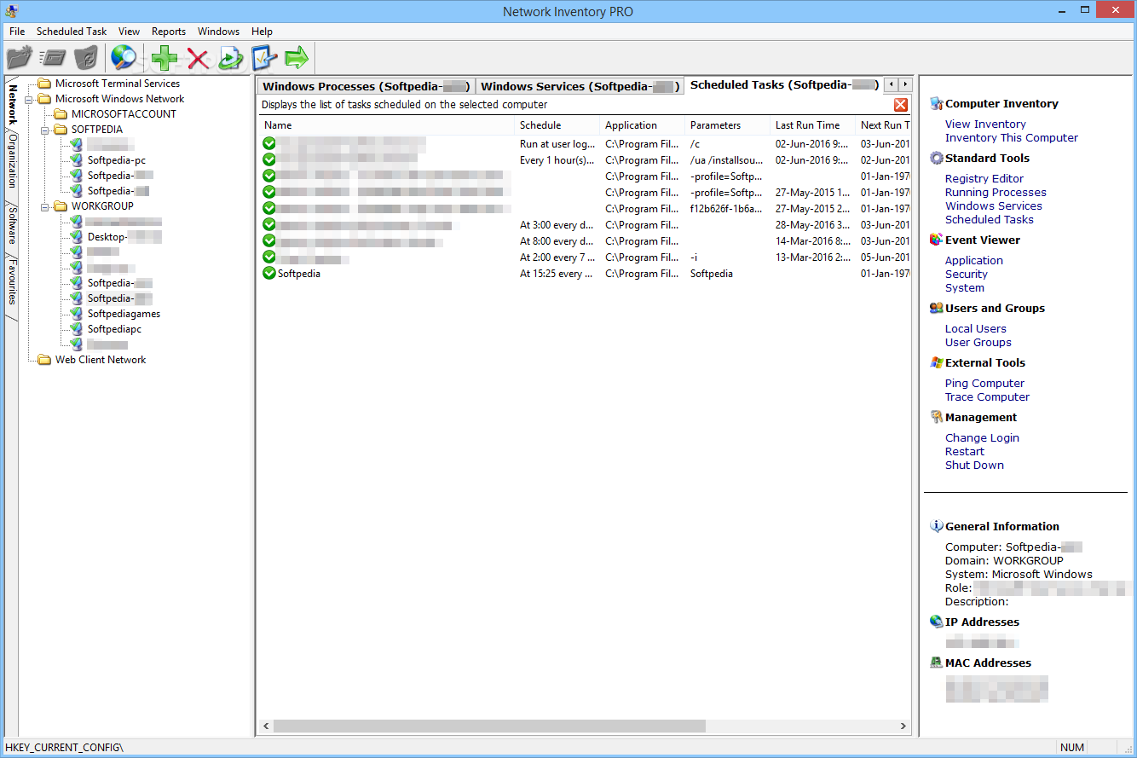Viewport: 1137px width, 758px height.
Task: Open the Windows menu
Action: tap(219, 32)
